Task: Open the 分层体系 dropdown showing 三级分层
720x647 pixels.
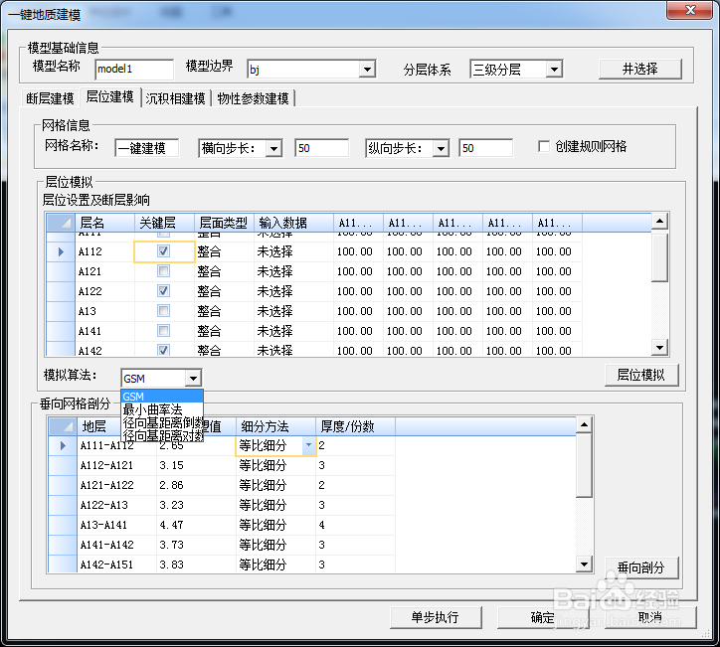Action: tap(554, 70)
